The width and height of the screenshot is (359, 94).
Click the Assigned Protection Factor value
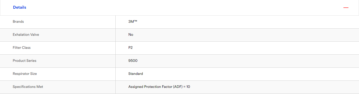pos(159,87)
